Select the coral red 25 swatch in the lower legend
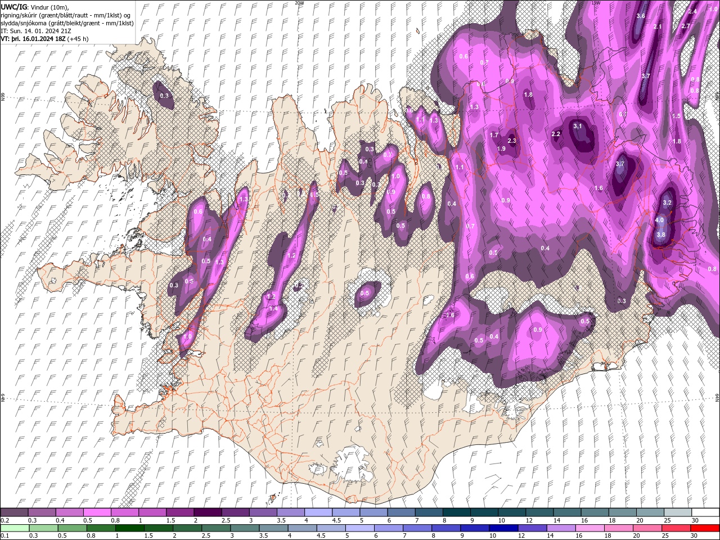The width and height of the screenshot is (720, 540). coord(676,528)
